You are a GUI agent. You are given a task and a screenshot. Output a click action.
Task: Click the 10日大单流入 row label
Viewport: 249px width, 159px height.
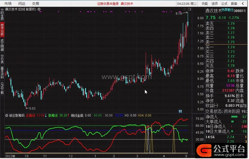[218, 131]
